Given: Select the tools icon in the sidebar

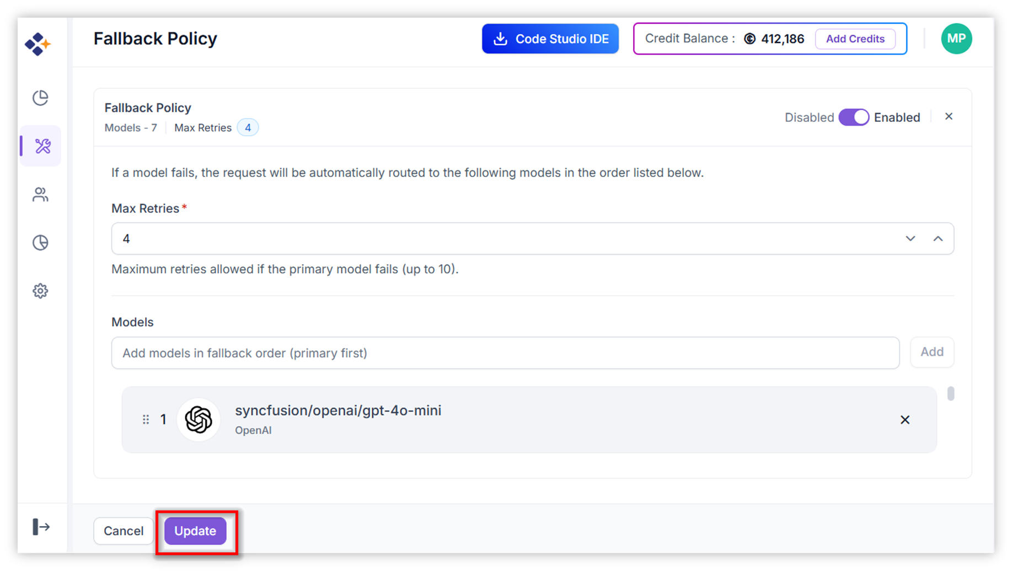Looking at the screenshot, I should point(42,146).
